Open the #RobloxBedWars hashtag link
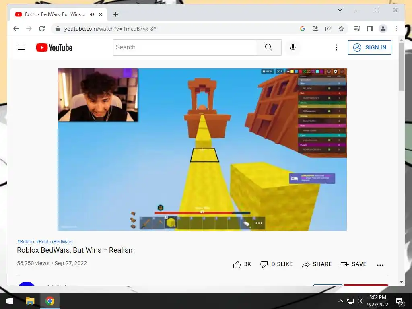412x309 pixels. coord(54,241)
